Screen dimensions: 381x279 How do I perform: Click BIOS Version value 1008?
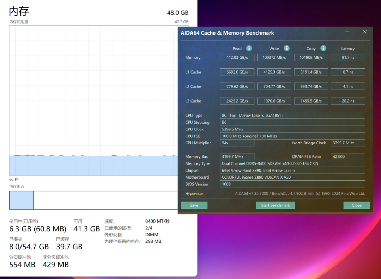coord(292,184)
